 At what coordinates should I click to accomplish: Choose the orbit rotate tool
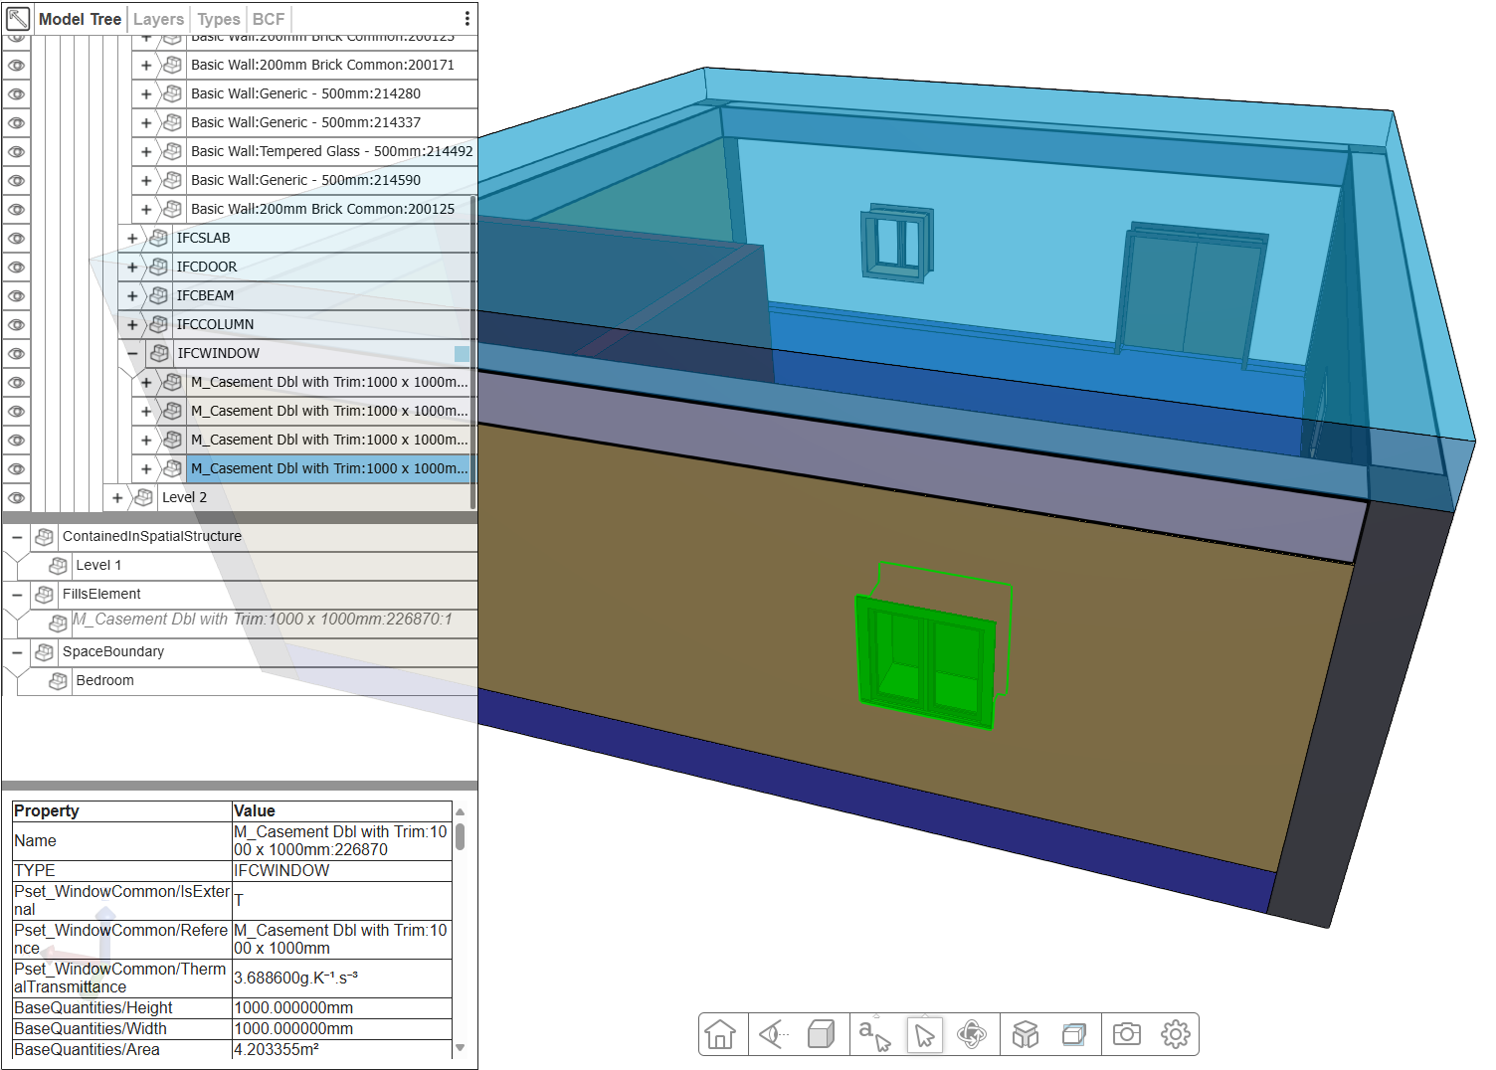pyautogui.click(x=972, y=1034)
